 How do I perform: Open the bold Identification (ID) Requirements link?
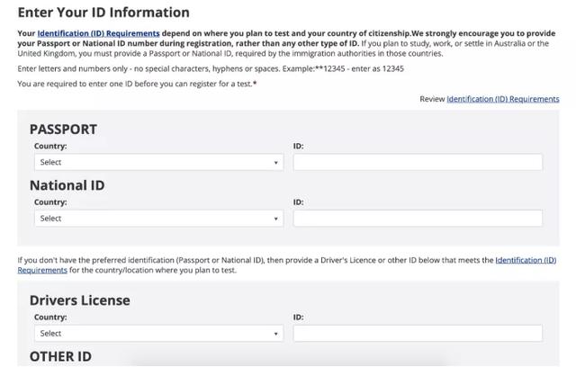[99, 33]
